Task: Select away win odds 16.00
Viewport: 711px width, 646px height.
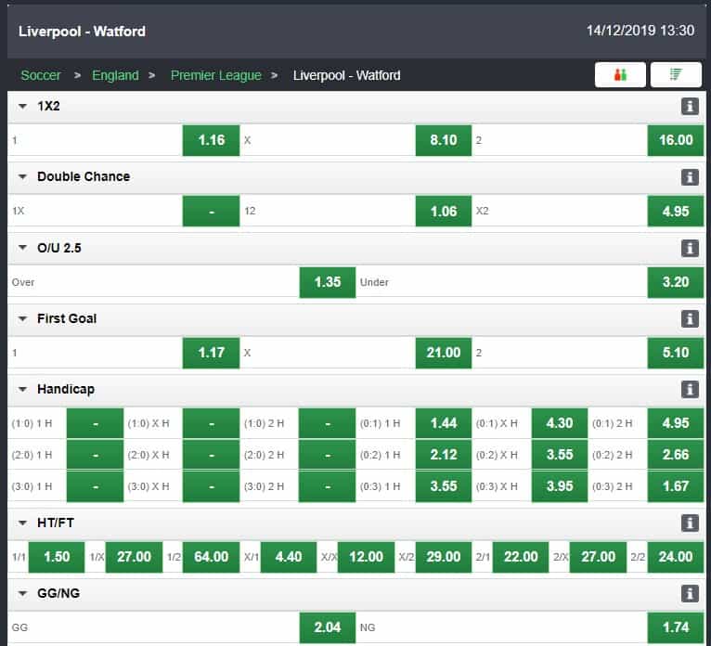Action: click(676, 140)
